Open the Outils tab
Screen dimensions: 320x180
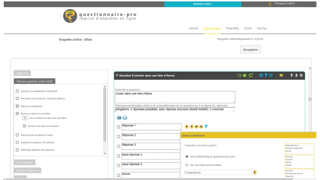(248, 28)
